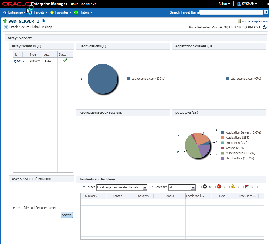This screenshot has height=244, width=269.
Task: Click the Miscellaneous legend color swatch
Action: 223,153
